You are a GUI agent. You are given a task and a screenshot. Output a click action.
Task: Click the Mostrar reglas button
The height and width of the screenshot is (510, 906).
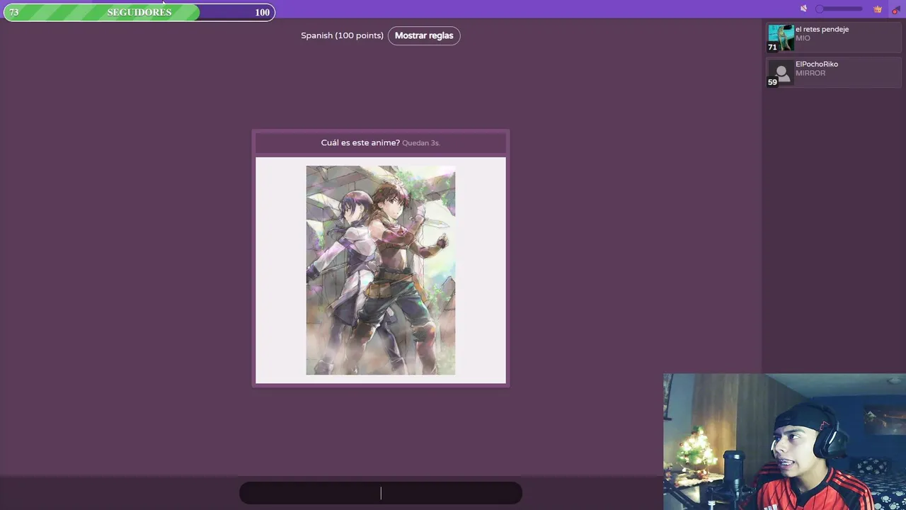point(424,35)
